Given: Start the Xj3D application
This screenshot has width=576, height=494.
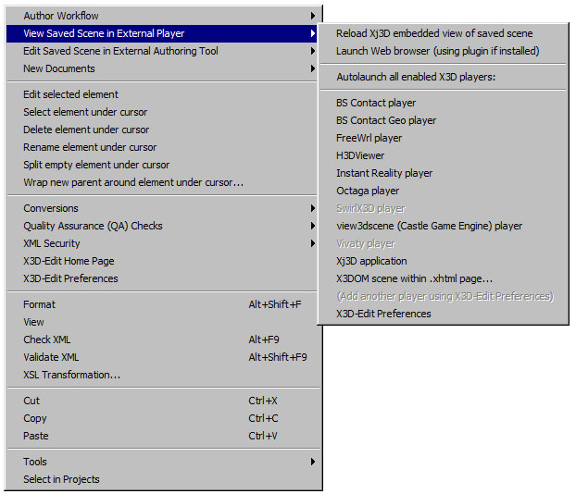Looking at the screenshot, I should coord(371,261).
